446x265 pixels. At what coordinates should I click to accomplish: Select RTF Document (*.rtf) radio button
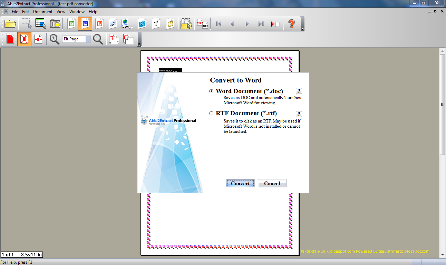211,113
